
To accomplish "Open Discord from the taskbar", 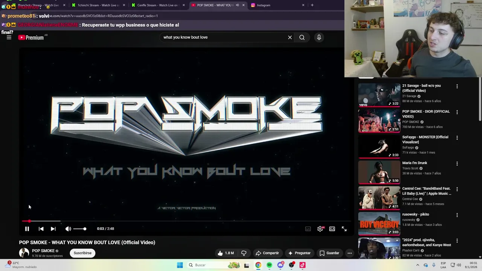I will (280, 265).
